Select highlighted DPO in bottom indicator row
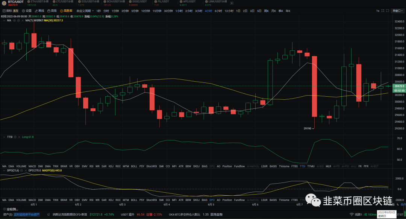 tap(212, 200)
